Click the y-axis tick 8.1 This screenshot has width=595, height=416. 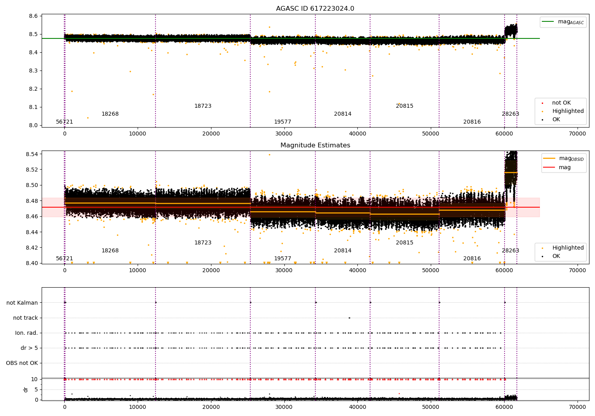point(34,107)
